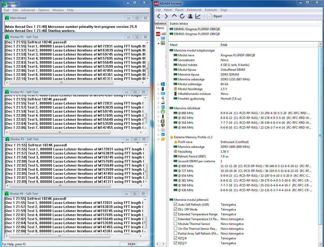Open AIDA64 Fájl menu
The height and width of the screenshot is (247, 324).
point(158,10)
